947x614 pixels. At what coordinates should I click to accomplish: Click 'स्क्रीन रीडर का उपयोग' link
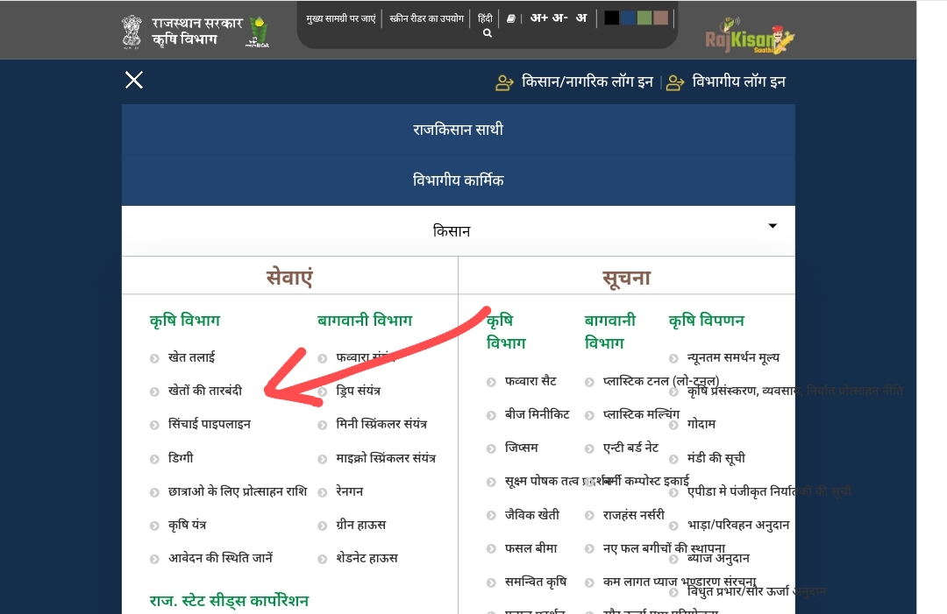[x=426, y=18]
